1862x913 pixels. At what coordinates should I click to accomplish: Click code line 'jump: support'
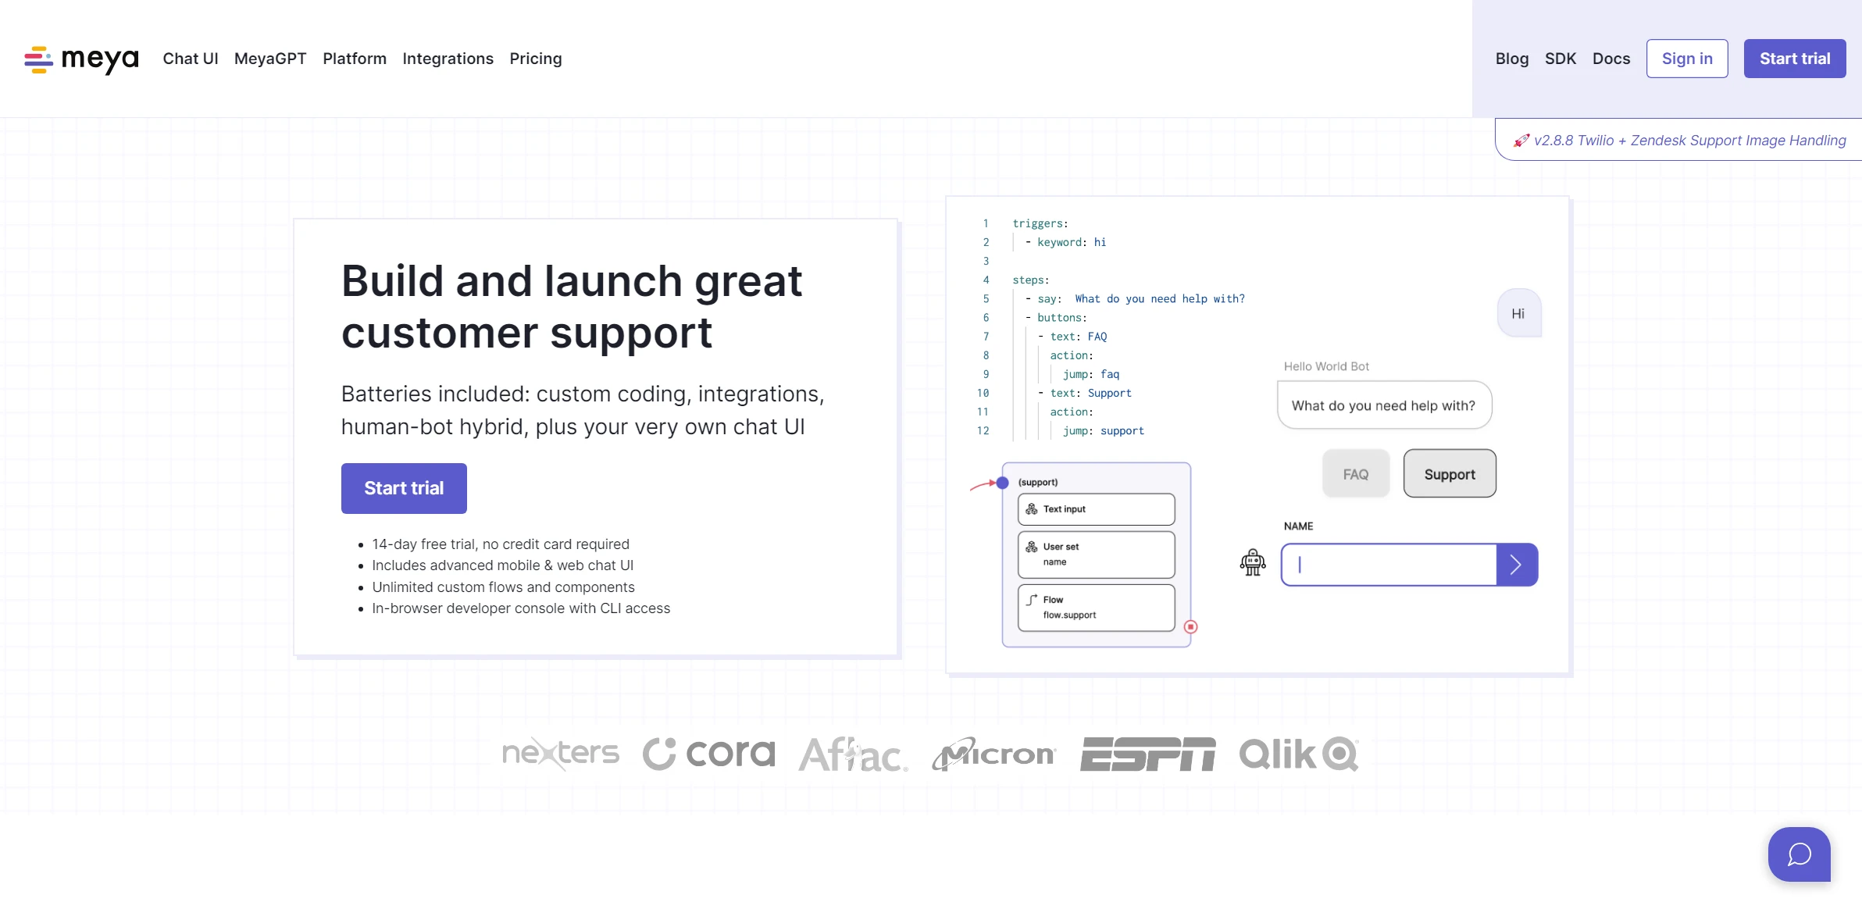pyautogui.click(x=1103, y=430)
